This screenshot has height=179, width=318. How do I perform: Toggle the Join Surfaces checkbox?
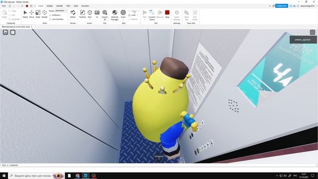(50, 19)
